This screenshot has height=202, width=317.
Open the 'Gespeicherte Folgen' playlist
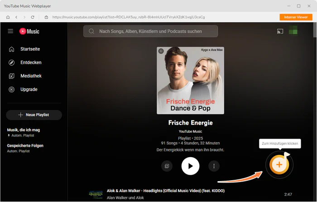click(25, 148)
